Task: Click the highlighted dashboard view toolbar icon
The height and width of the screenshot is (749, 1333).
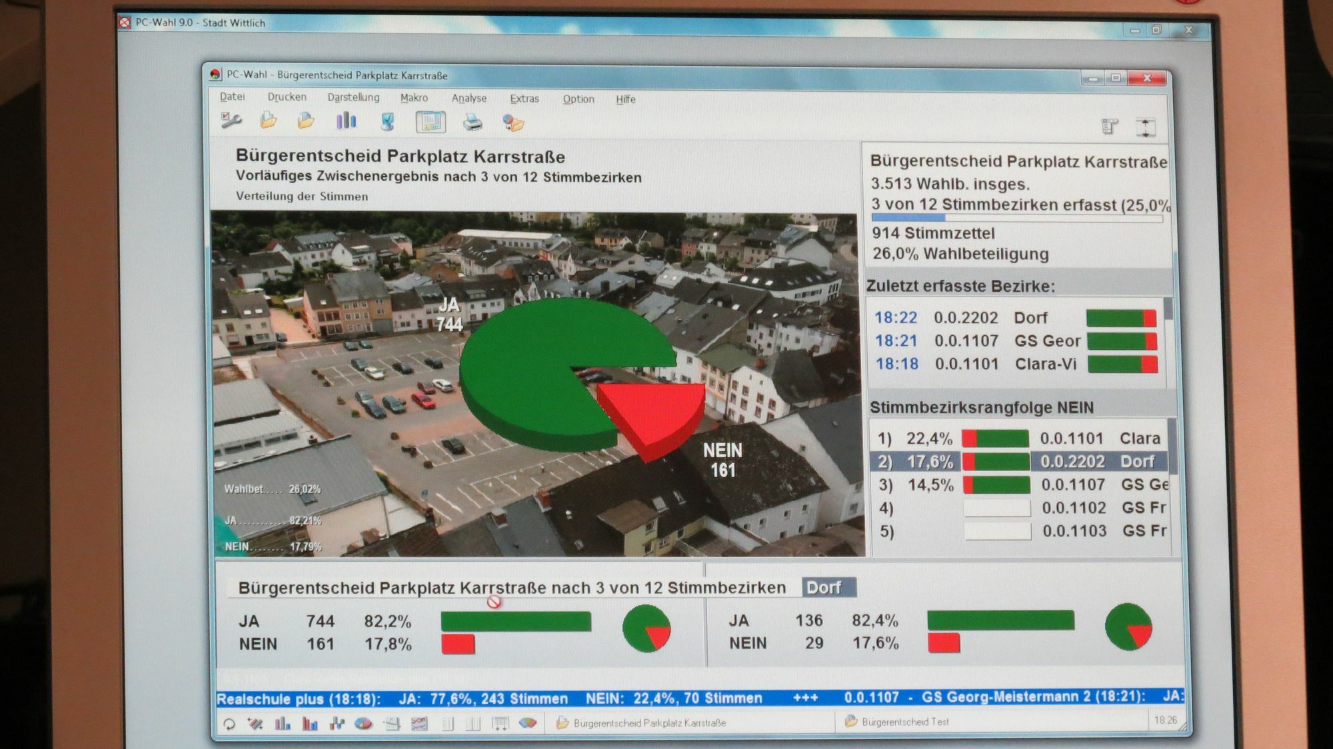Action: [431, 123]
